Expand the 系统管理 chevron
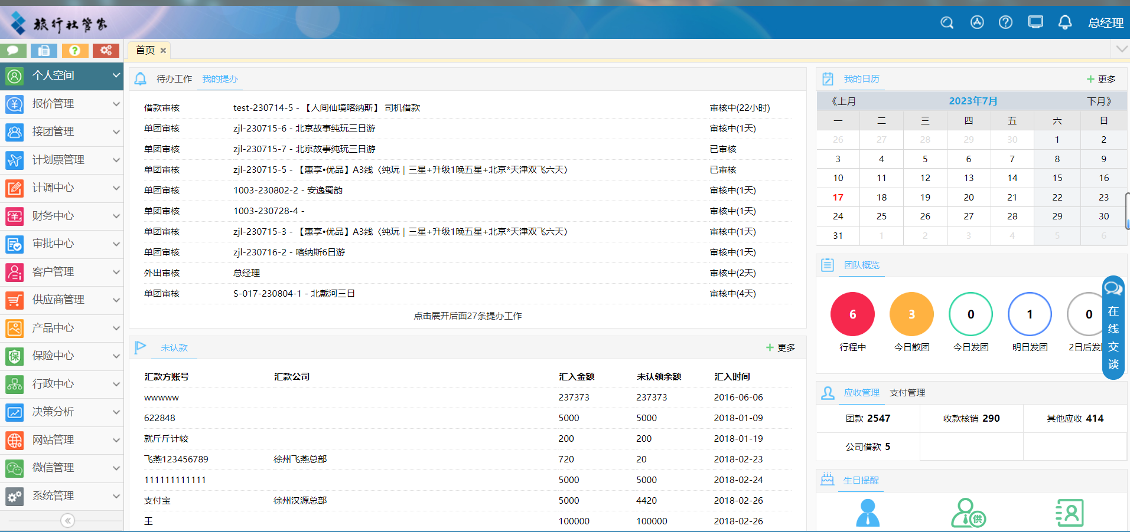 tap(116, 496)
